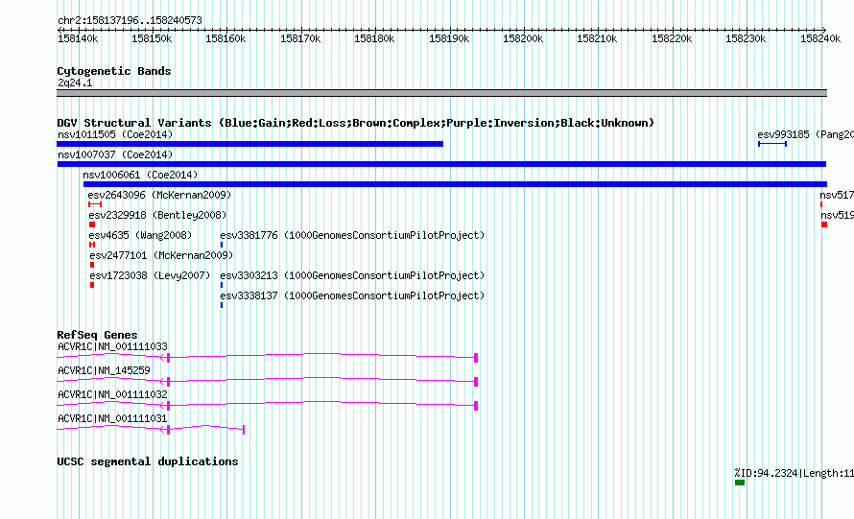This screenshot has height=519, width=854.
Task: Open ACVR1C|NM_001111033 gene label
Action: (x=112, y=346)
